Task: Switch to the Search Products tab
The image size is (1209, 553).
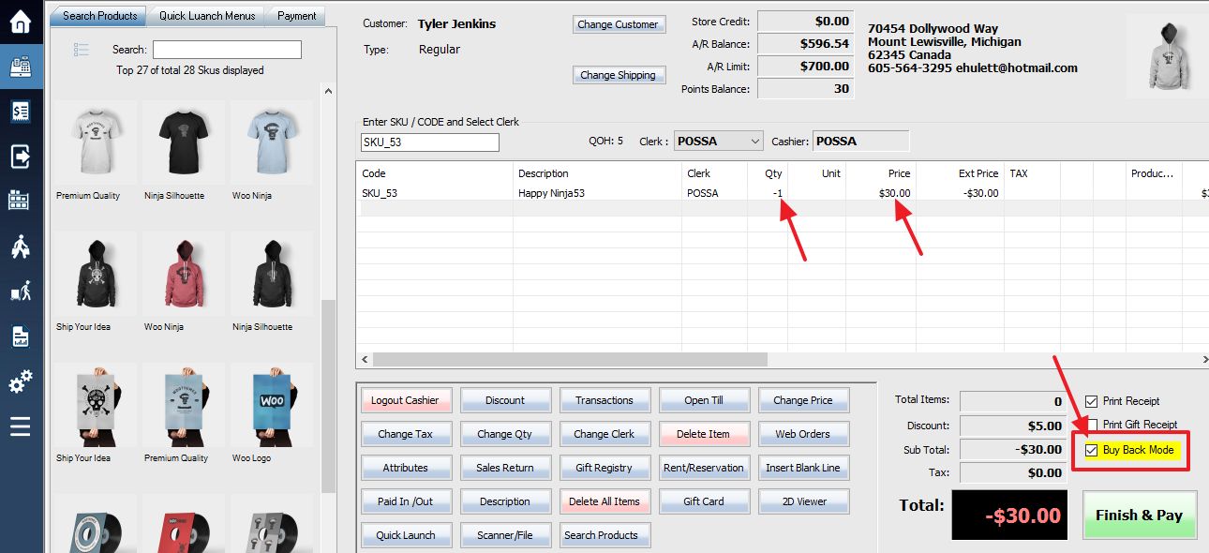Action: tap(99, 16)
